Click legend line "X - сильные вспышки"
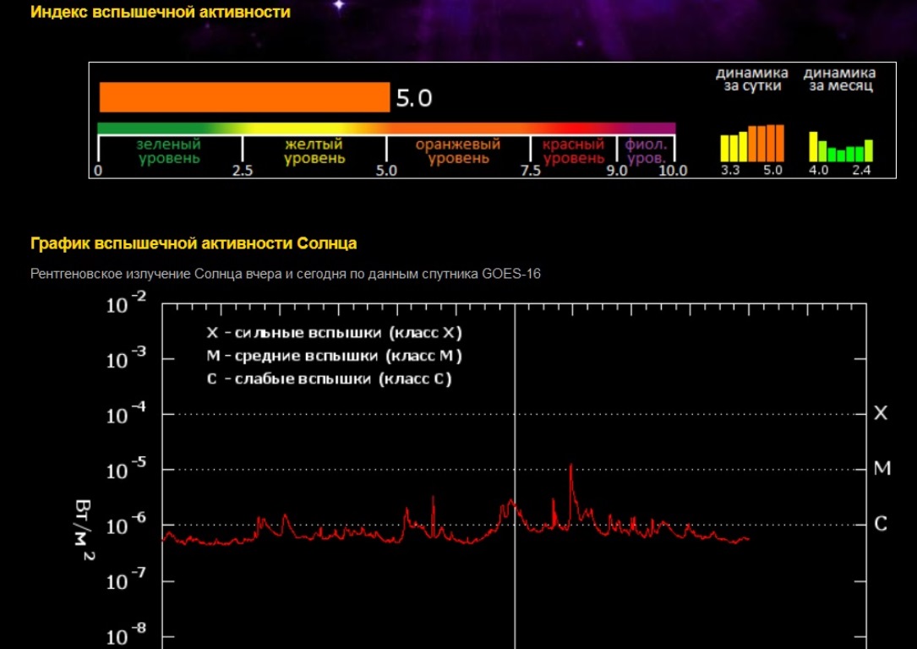 pos(334,332)
